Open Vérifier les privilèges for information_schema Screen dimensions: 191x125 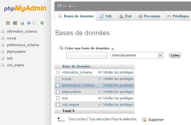[118, 72]
